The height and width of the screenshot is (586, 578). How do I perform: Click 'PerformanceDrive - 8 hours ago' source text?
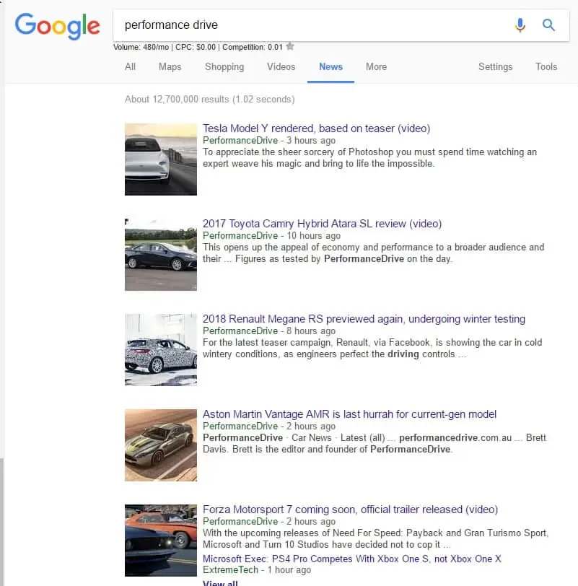coord(269,331)
